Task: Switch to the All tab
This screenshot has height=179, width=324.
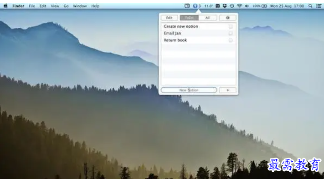Action: point(208,18)
